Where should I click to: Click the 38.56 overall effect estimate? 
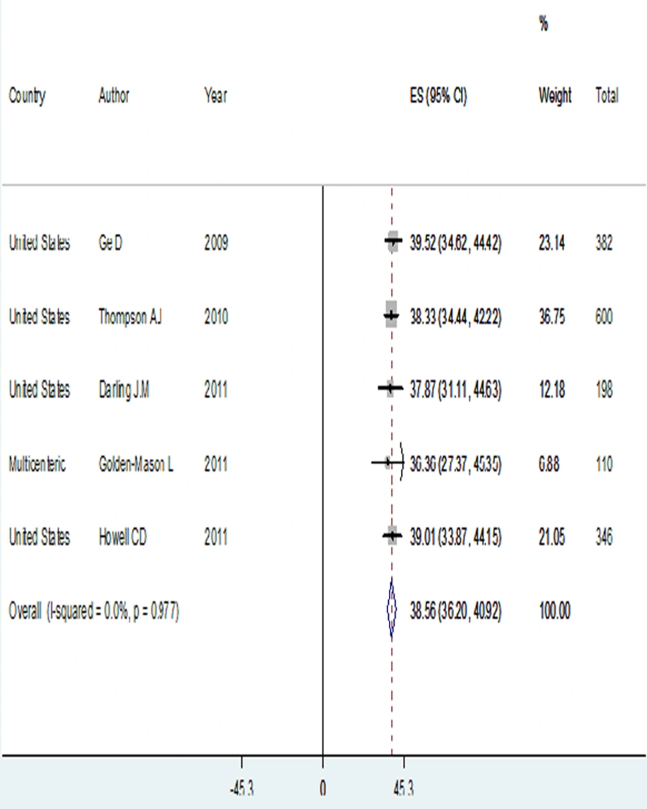point(422,611)
